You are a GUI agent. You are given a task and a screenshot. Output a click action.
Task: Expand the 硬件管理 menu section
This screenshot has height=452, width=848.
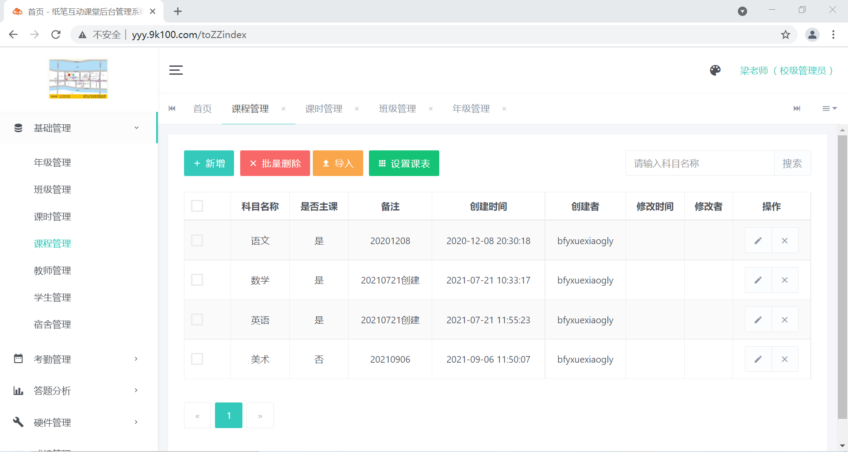136,422
